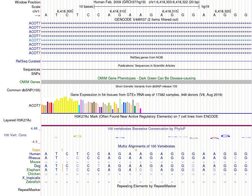Viewport: 252px width, 196px height.
Task: Click the large blue G conservation logo
Action: click(225, 136)
